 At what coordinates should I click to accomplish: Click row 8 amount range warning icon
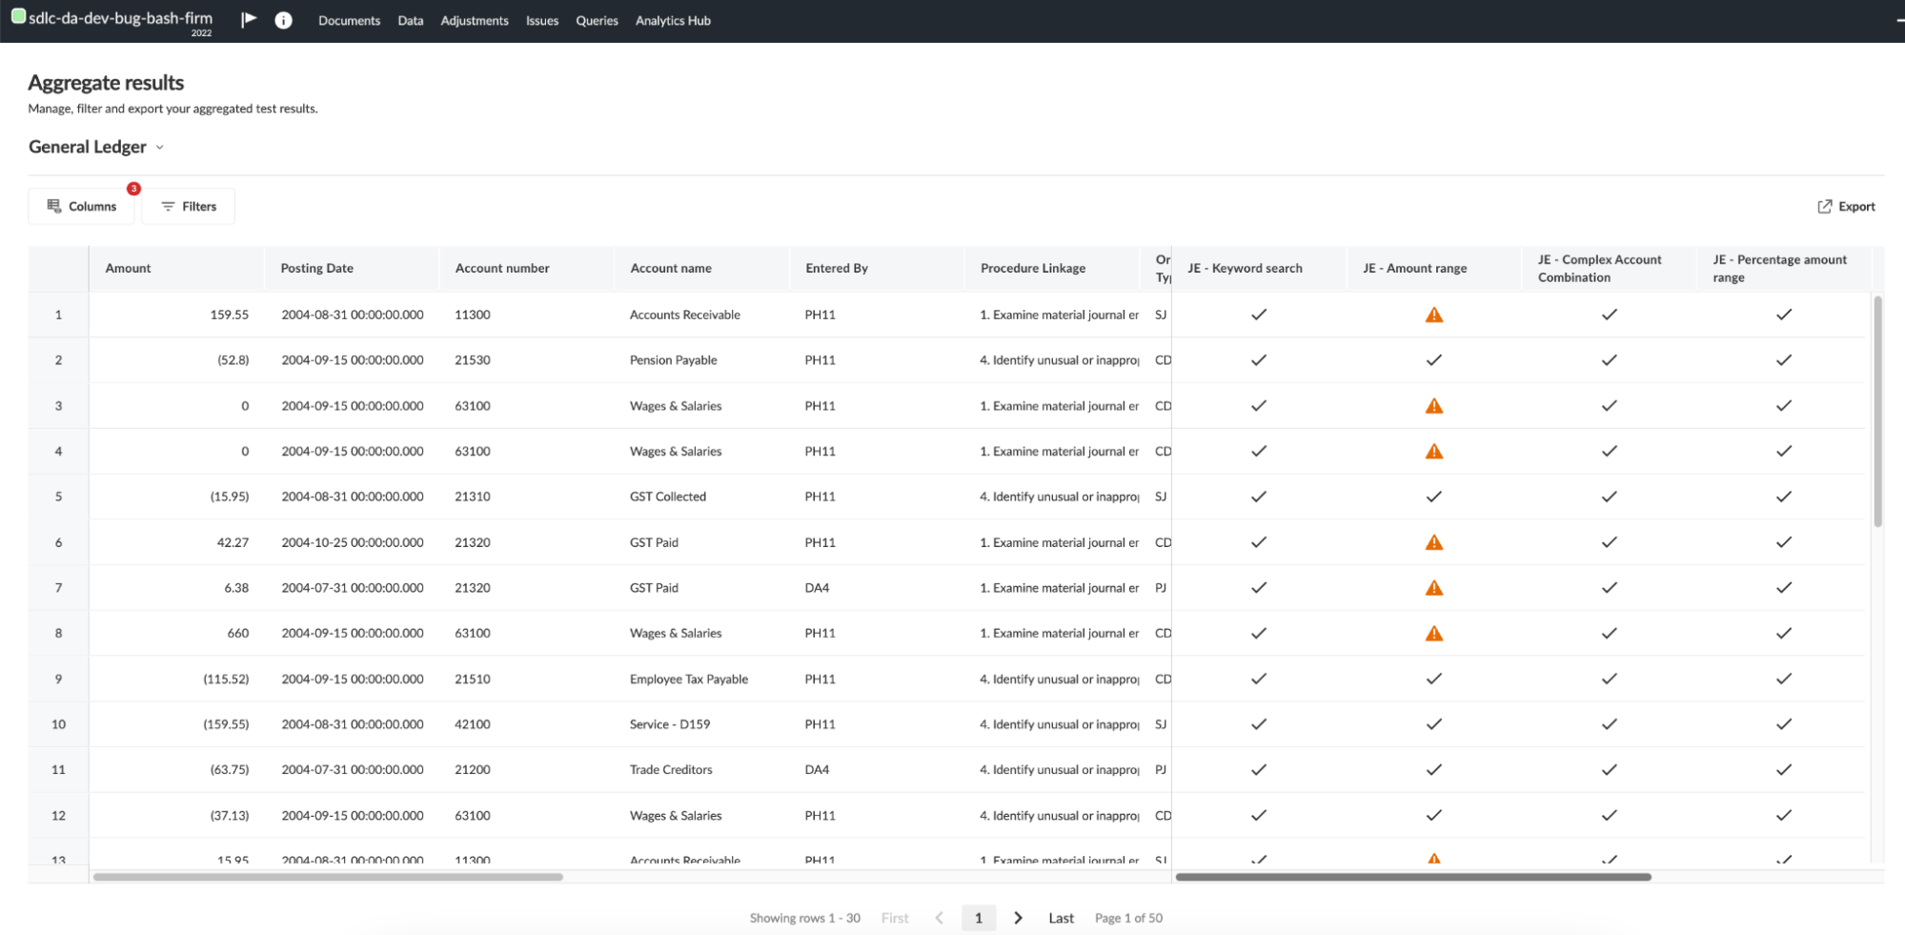[x=1433, y=634]
